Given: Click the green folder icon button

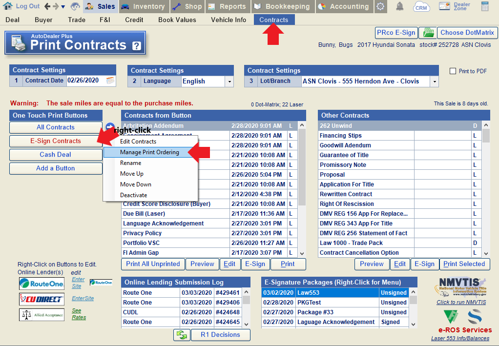Looking at the screenshot, I should coord(427,33).
